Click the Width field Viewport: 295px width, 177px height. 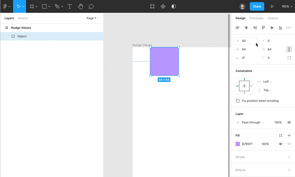coord(245,49)
